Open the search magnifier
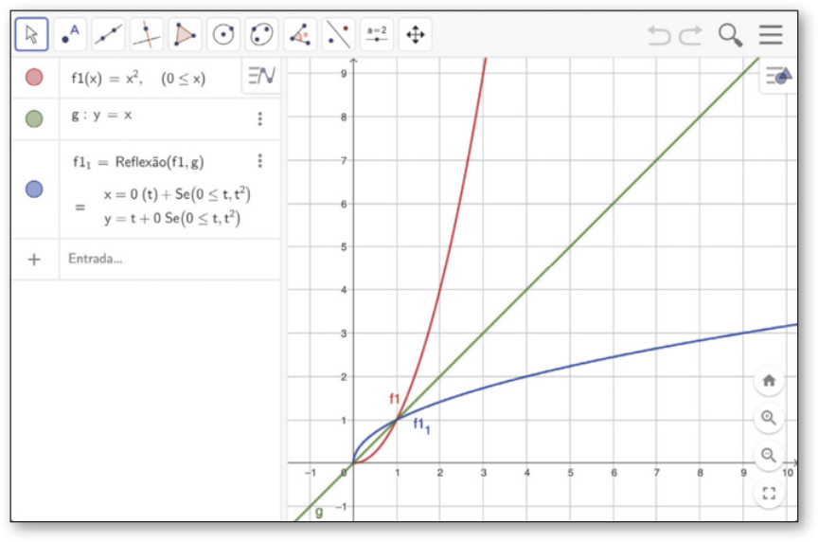The image size is (818, 542). click(x=730, y=35)
